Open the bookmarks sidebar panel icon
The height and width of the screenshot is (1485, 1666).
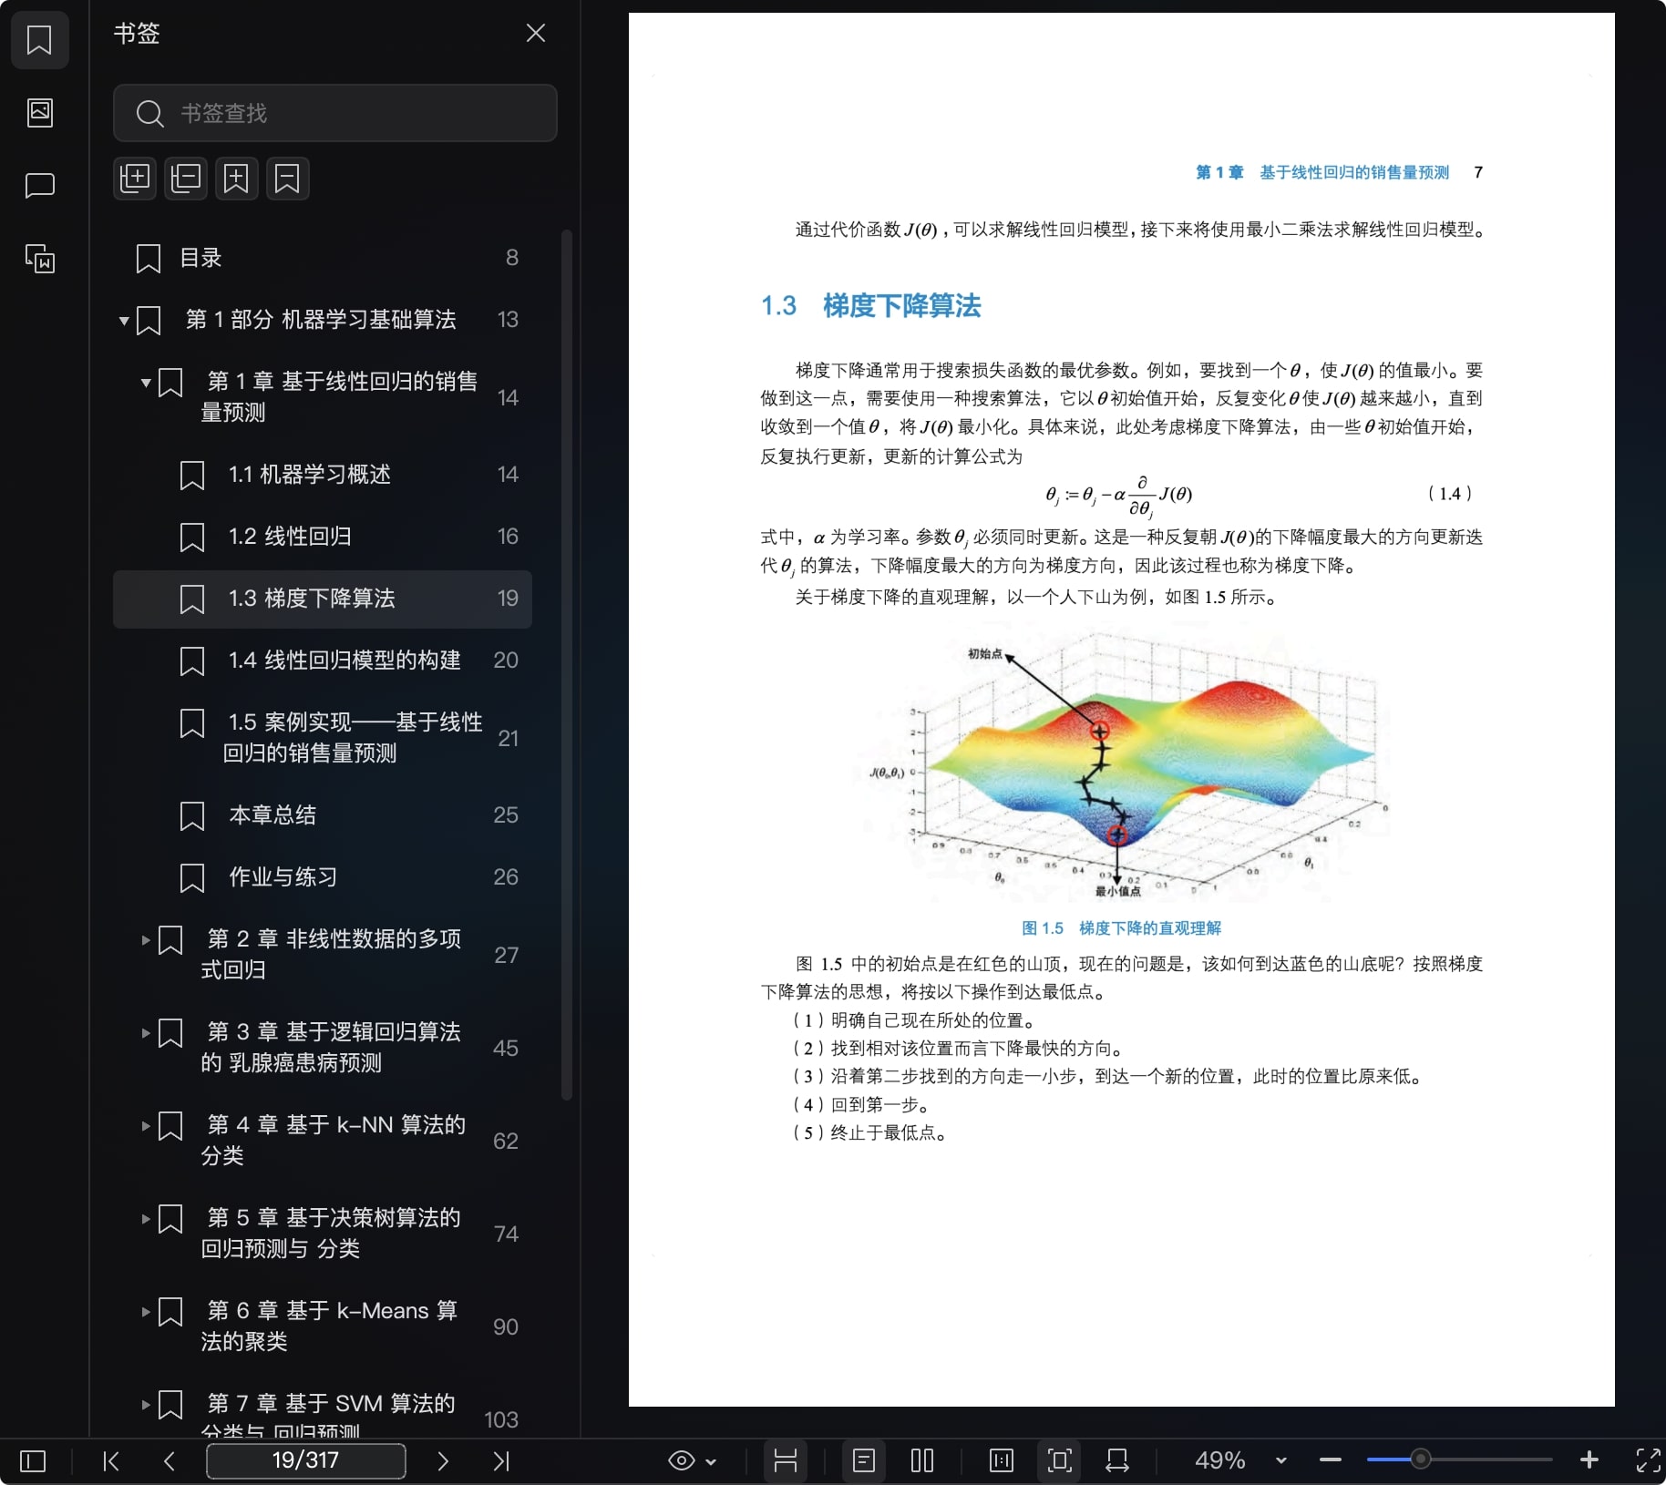coord(39,40)
